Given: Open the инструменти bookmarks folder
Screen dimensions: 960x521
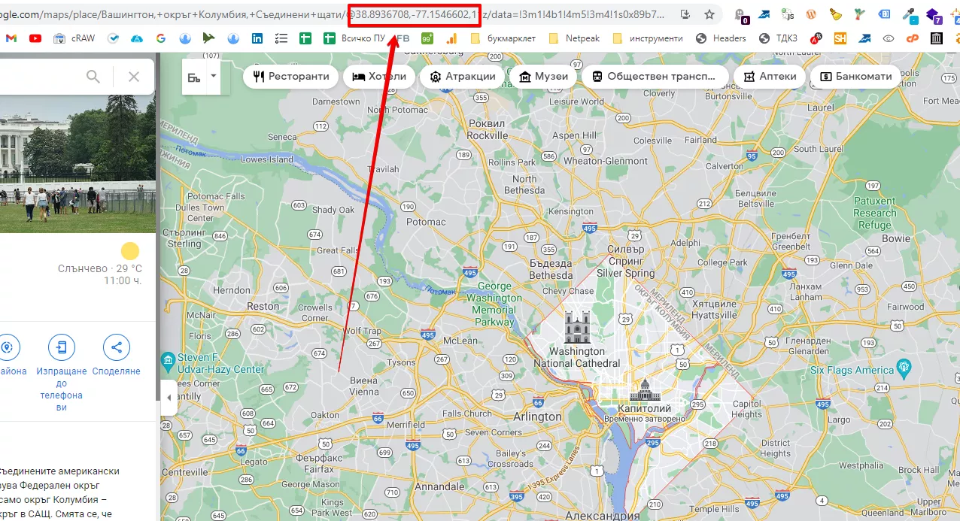Looking at the screenshot, I should pos(649,38).
